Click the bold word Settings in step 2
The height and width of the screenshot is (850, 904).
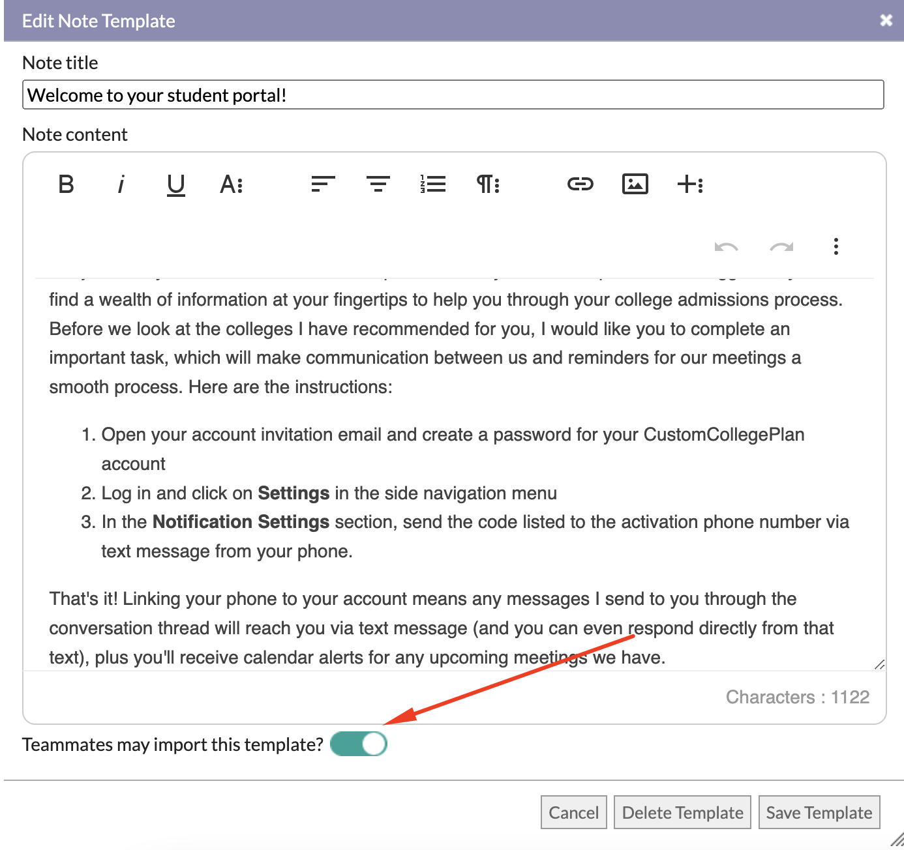click(294, 493)
